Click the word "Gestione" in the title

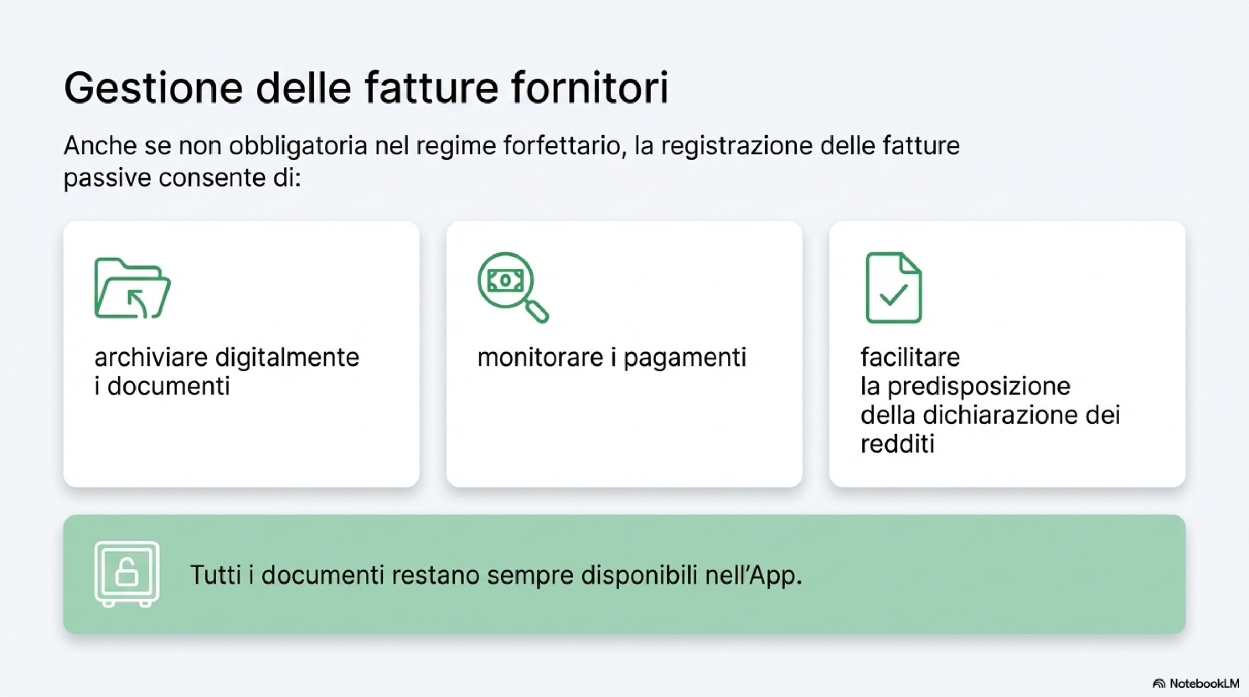(x=153, y=88)
